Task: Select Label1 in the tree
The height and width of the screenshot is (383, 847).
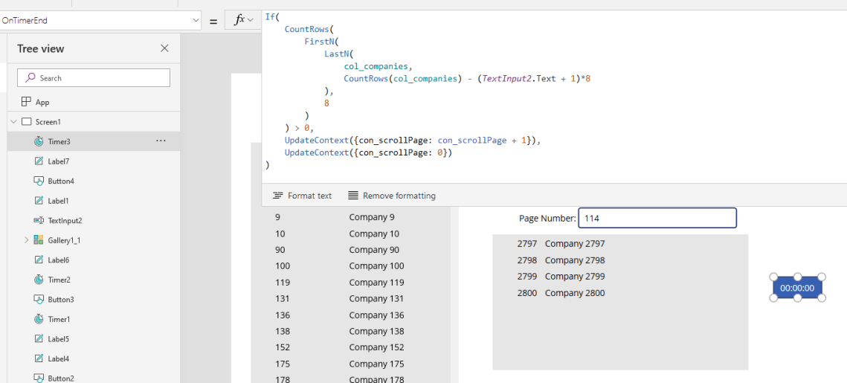Action: [x=58, y=201]
